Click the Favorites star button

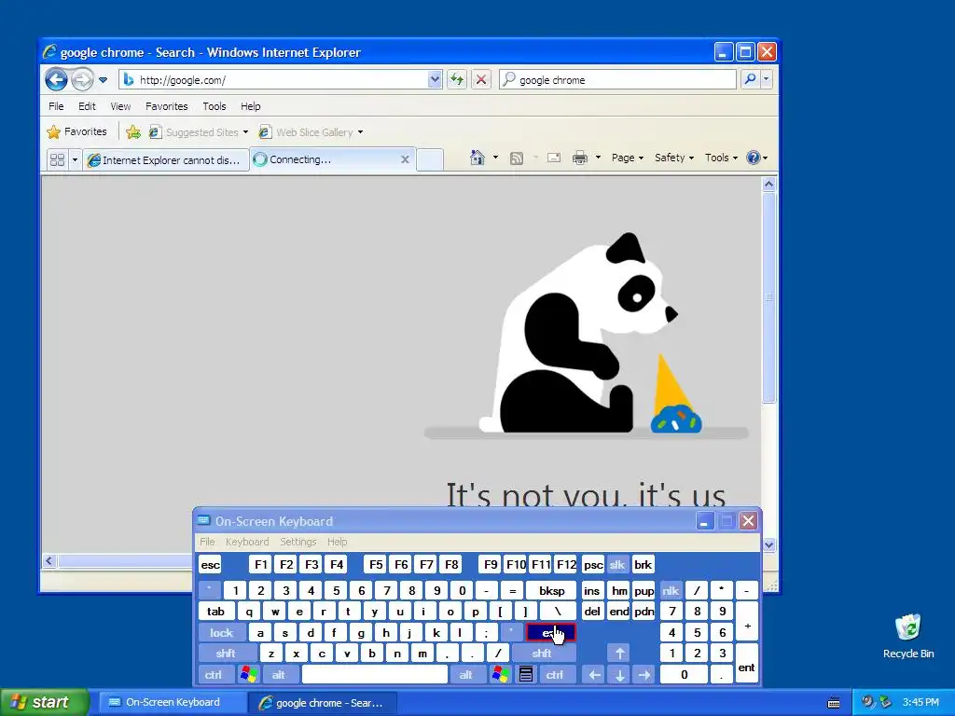point(76,131)
